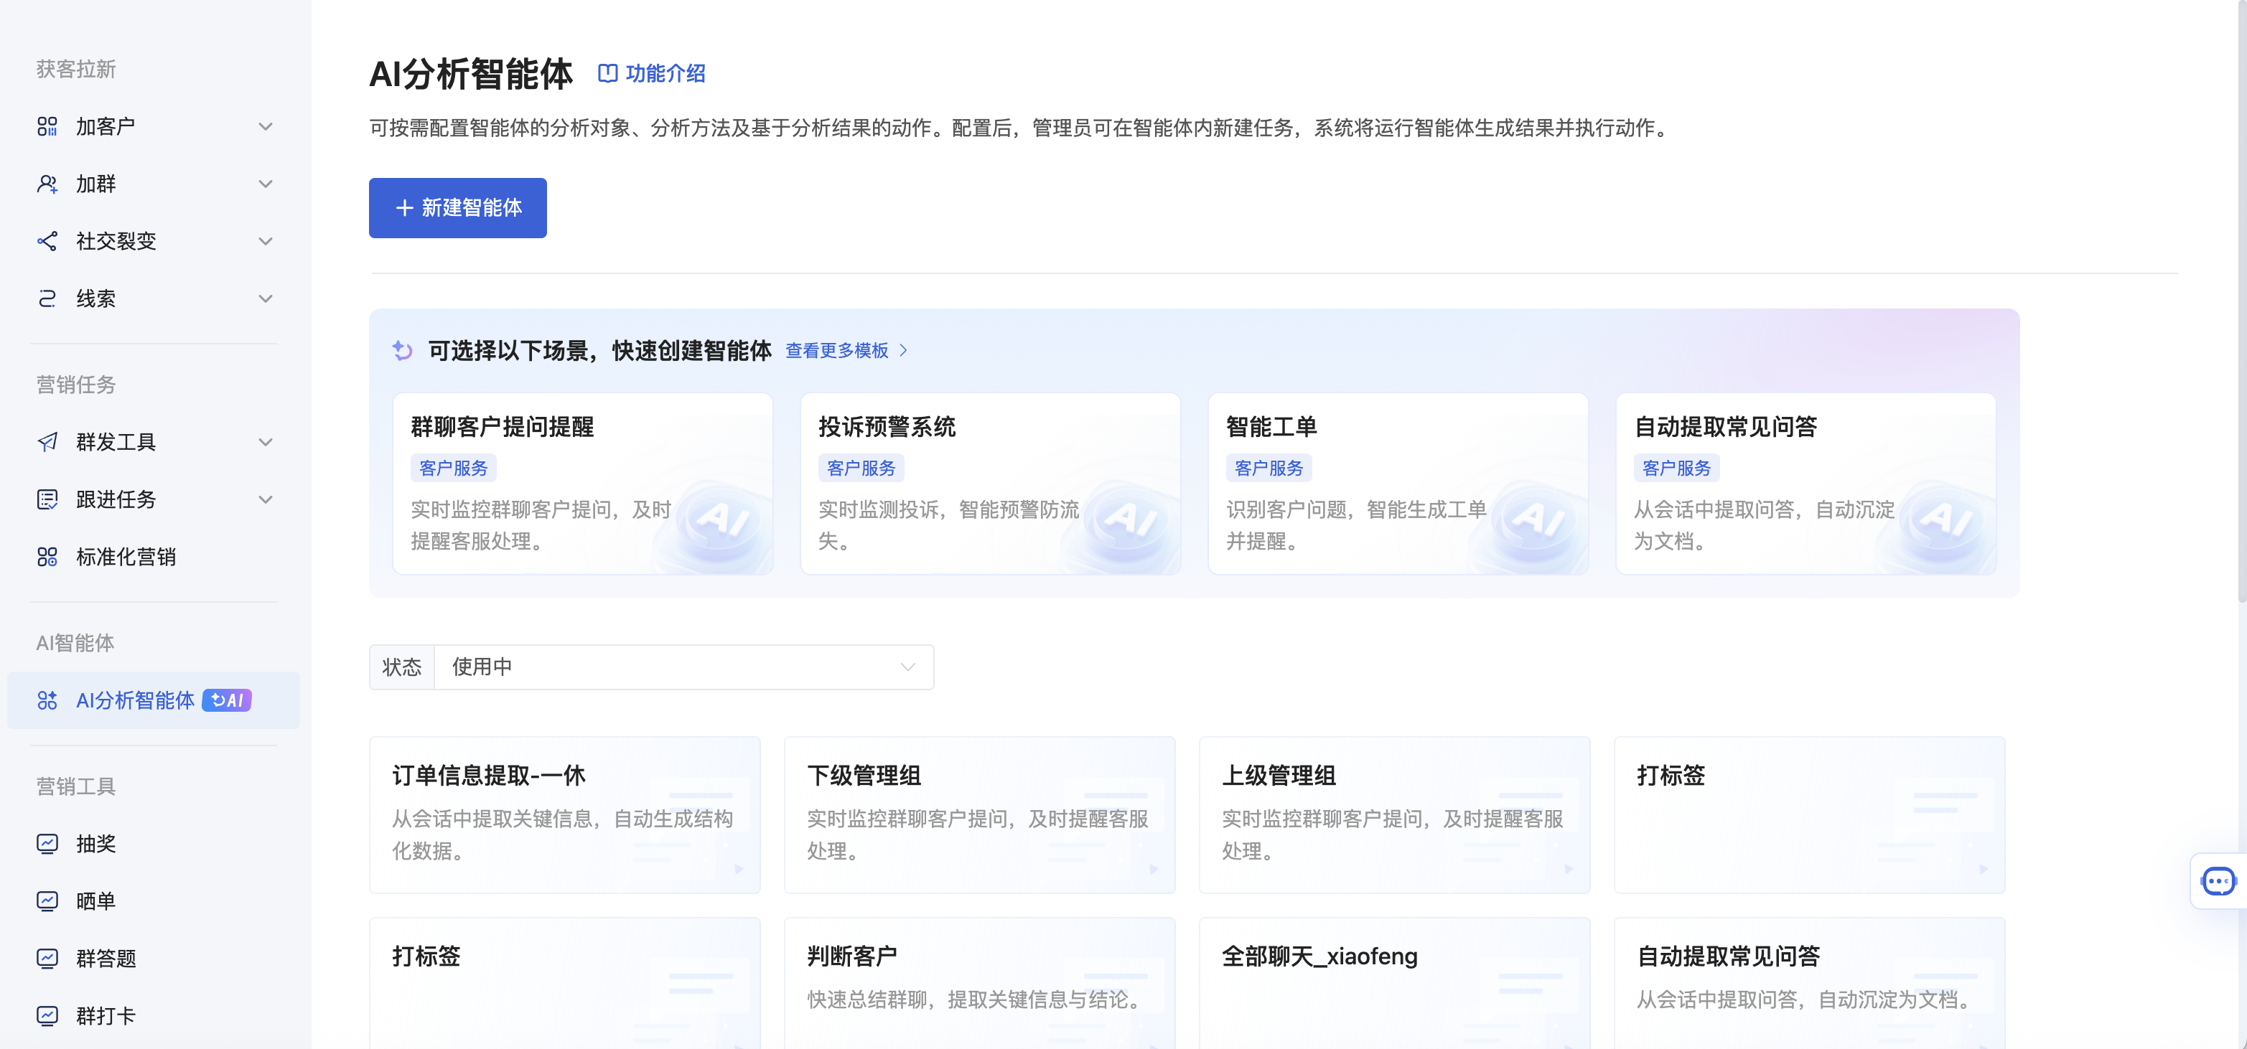Choose the 自动提取常见问答 template card
The height and width of the screenshot is (1049, 2247).
tap(1805, 483)
